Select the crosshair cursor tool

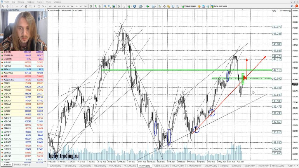[8, 6]
